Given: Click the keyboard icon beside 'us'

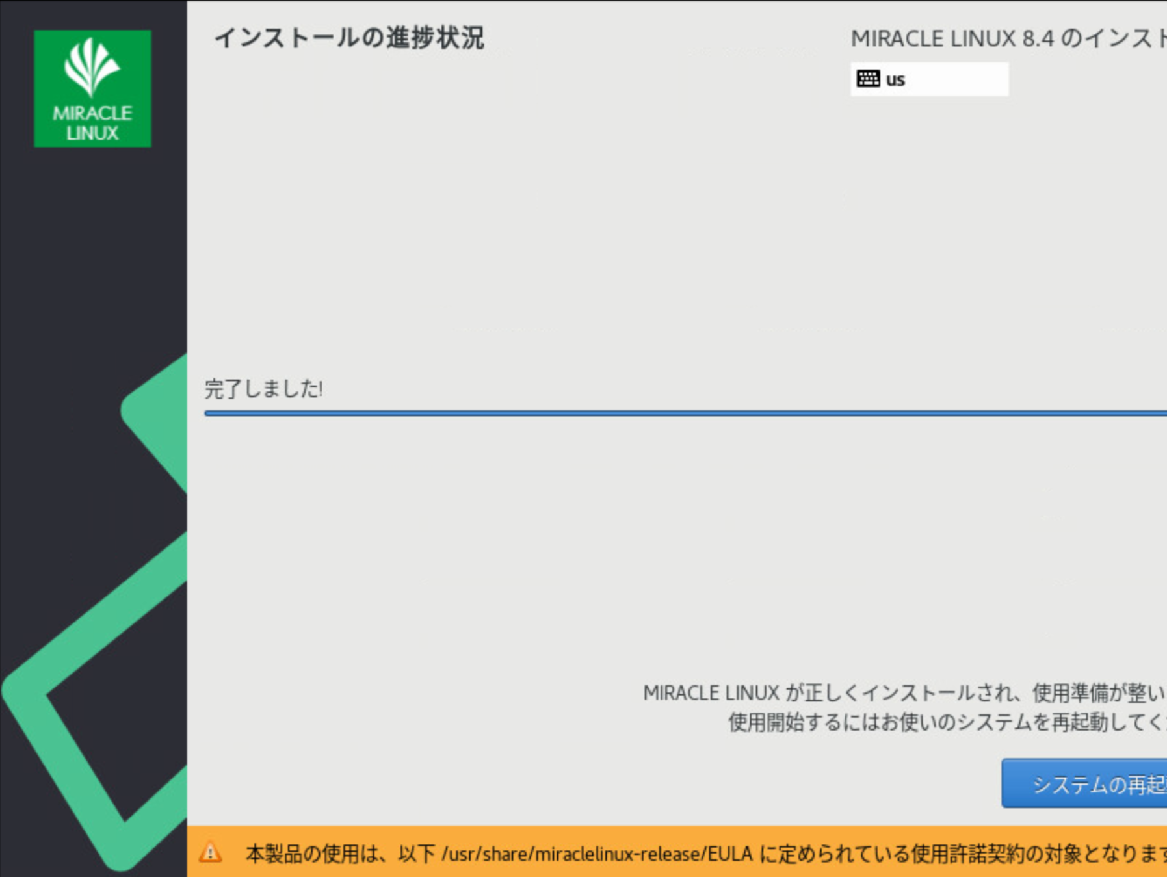Looking at the screenshot, I should 868,79.
